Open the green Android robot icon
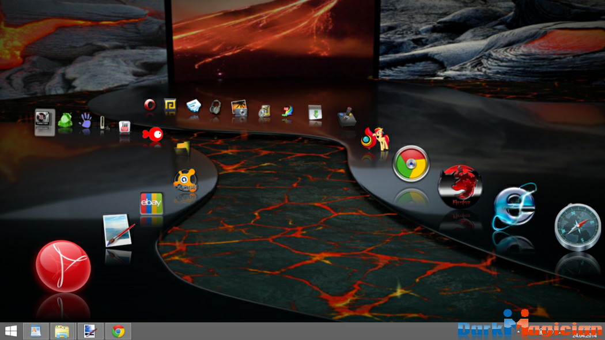Screen dimensions: 605x340 (65, 120)
